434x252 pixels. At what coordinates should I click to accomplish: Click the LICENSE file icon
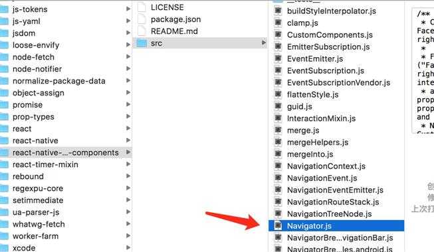(142, 7)
